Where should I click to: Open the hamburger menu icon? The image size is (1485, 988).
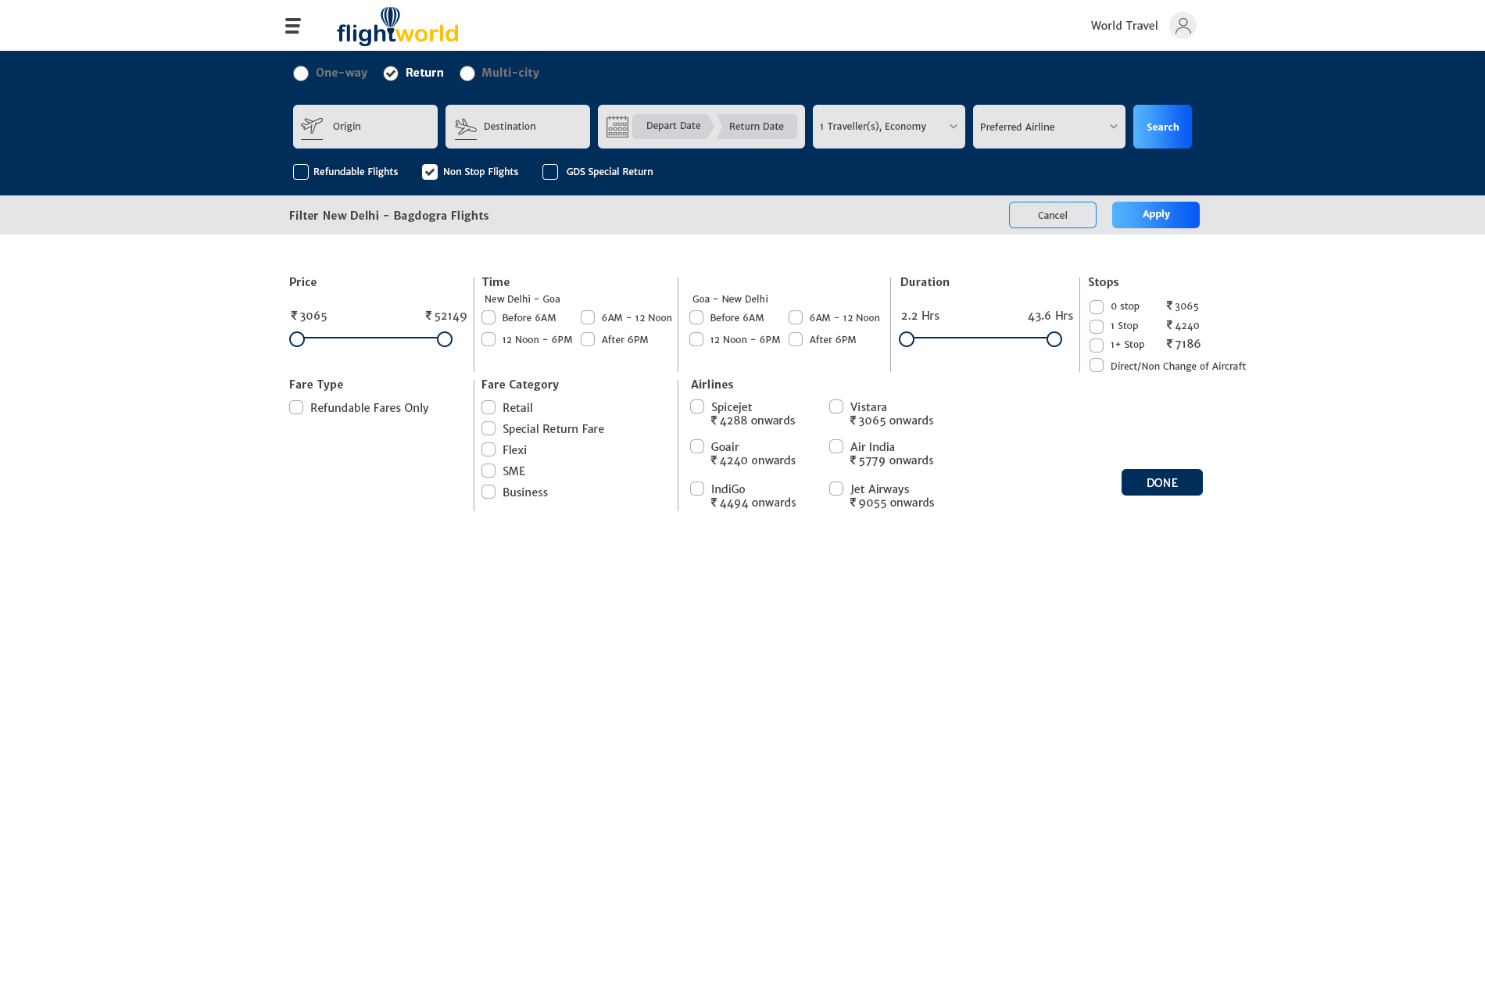click(293, 26)
